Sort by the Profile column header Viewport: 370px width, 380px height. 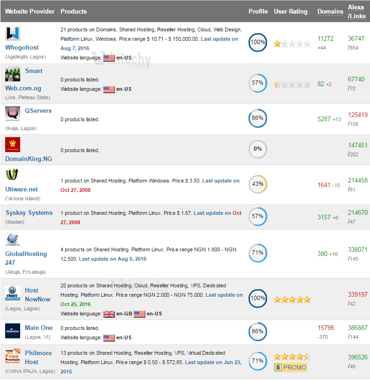tap(258, 11)
